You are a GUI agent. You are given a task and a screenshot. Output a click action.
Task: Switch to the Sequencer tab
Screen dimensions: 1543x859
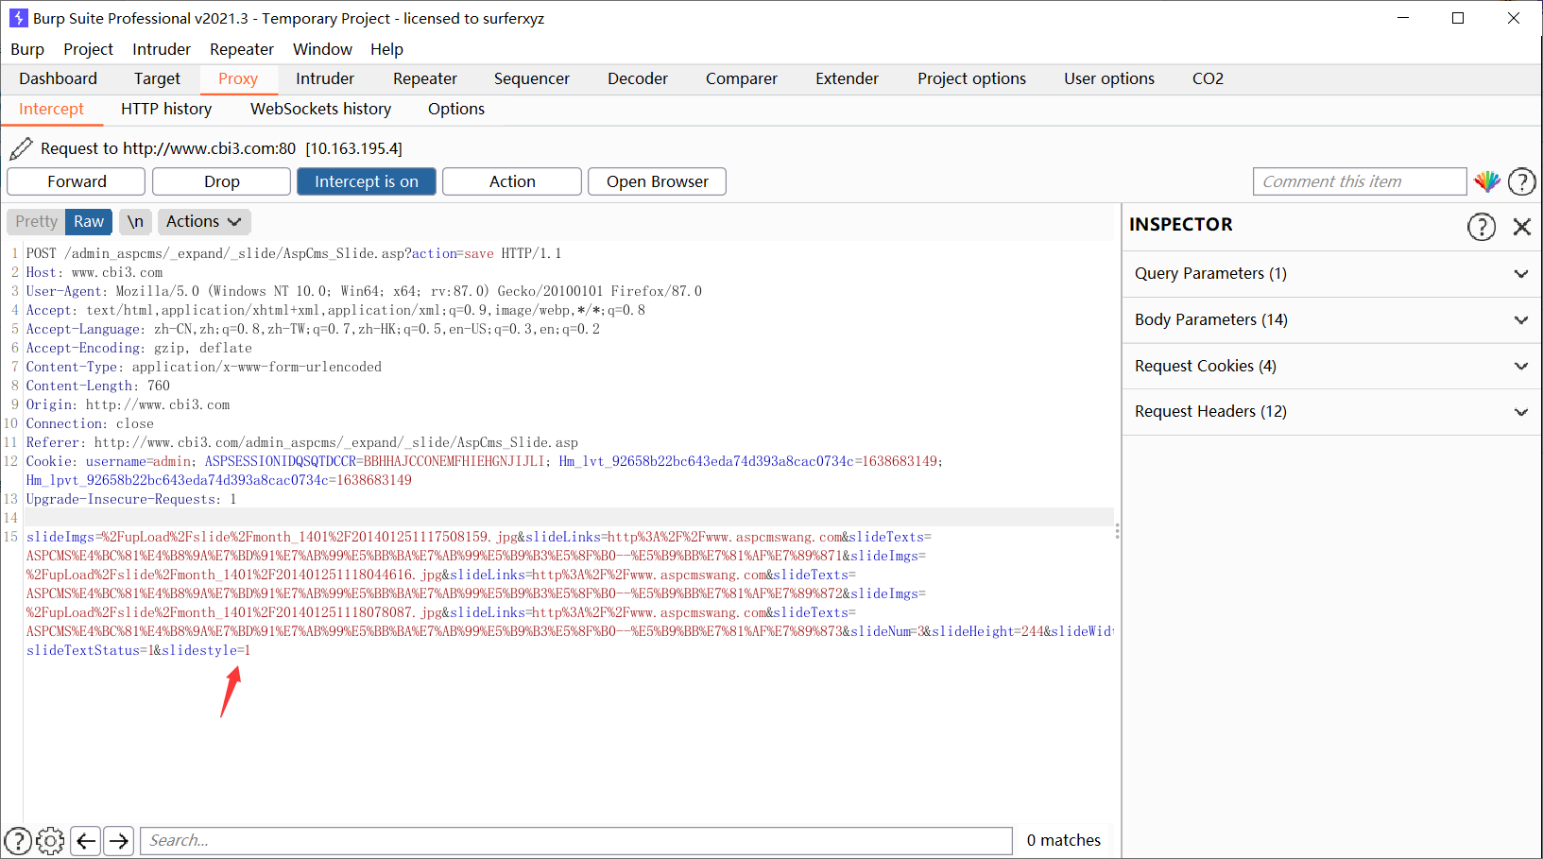pos(532,78)
